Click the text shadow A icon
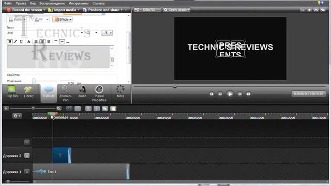Image resolution: width=331 pixels, height=186 pixels. pos(29,41)
